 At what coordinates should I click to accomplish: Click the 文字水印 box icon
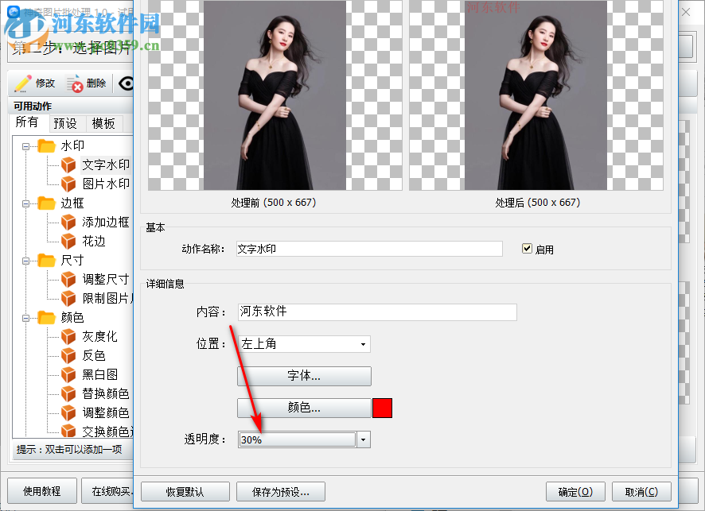pos(68,165)
